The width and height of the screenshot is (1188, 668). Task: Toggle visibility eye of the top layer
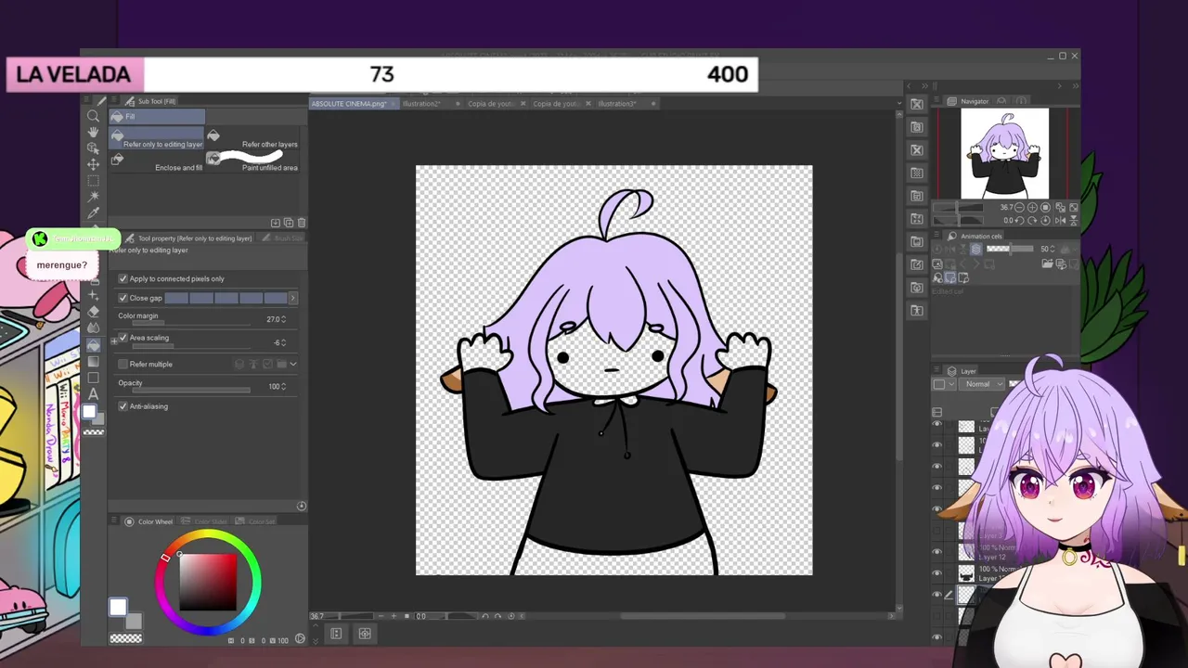(936, 425)
